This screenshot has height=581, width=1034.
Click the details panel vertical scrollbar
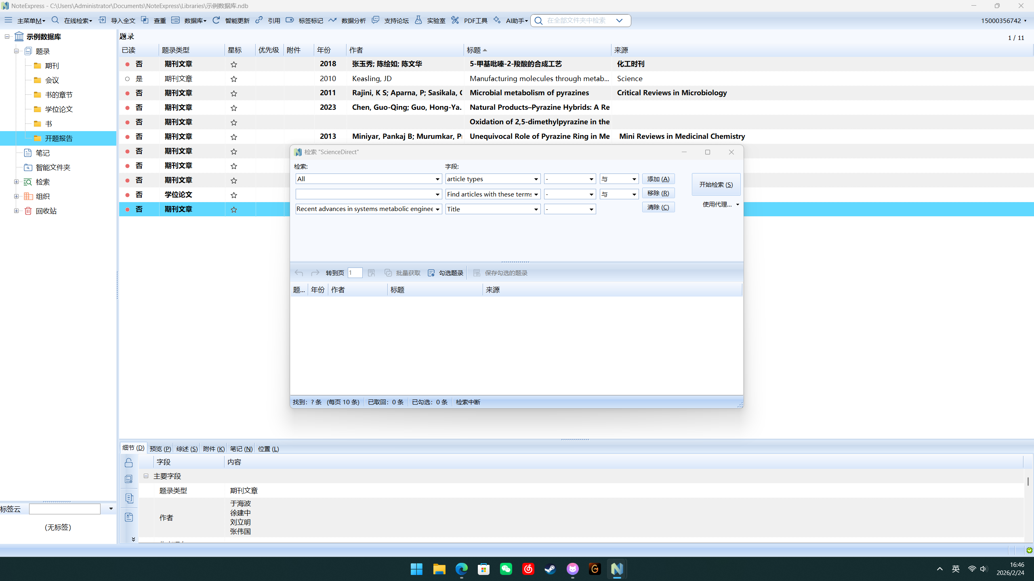pyautogui.click(x=1028, y=481)
